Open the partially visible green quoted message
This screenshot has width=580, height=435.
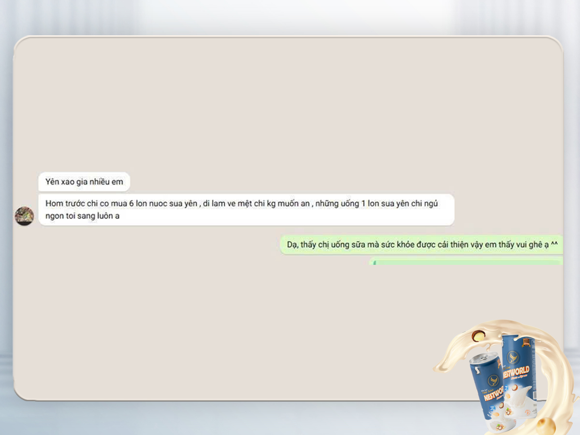click(x=466, y=261)
